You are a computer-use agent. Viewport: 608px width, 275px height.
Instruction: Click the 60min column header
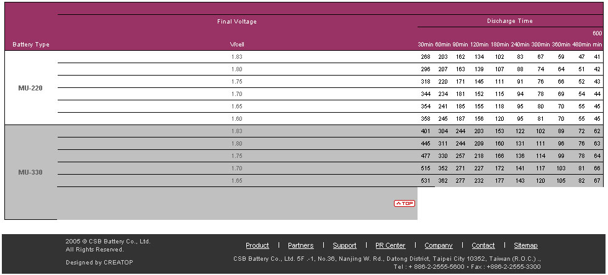click(443, 45)
